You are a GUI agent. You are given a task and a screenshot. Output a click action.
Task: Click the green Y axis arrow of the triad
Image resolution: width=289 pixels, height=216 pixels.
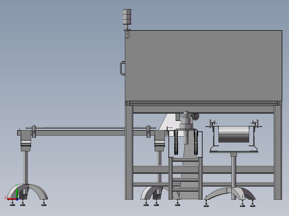(x=17, y=194)
